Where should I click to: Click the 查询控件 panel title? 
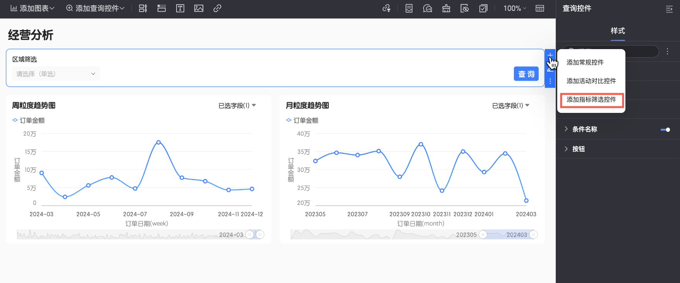click(x=577, y=9)
